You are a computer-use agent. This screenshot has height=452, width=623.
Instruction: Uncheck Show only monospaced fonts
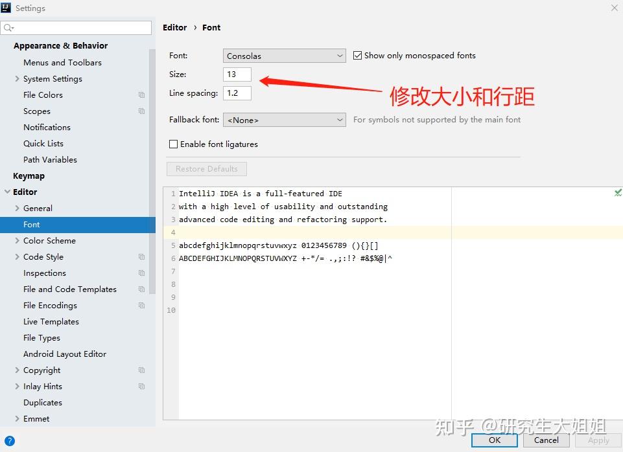[358, 56]
